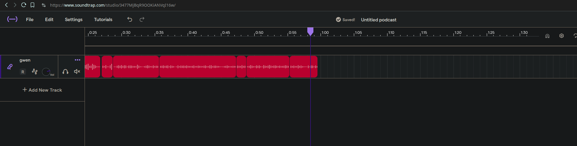Screen dimensions: 577x146
Task: Add New Track button
Action: coord(42,90)
